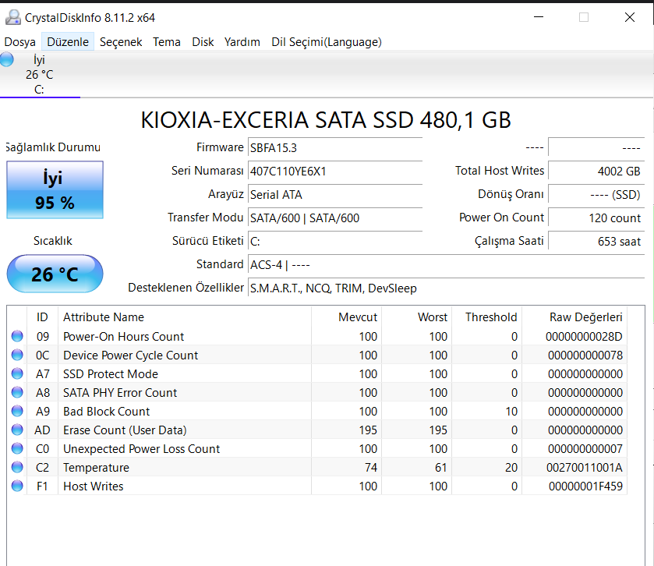Select the Erase Count (User Data) row
This screenshot has width=654, height=566.
pos(125,430)
